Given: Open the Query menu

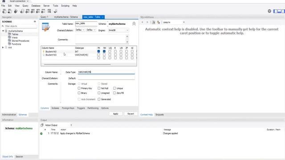Looking at the screenshot, I should 25,6.
